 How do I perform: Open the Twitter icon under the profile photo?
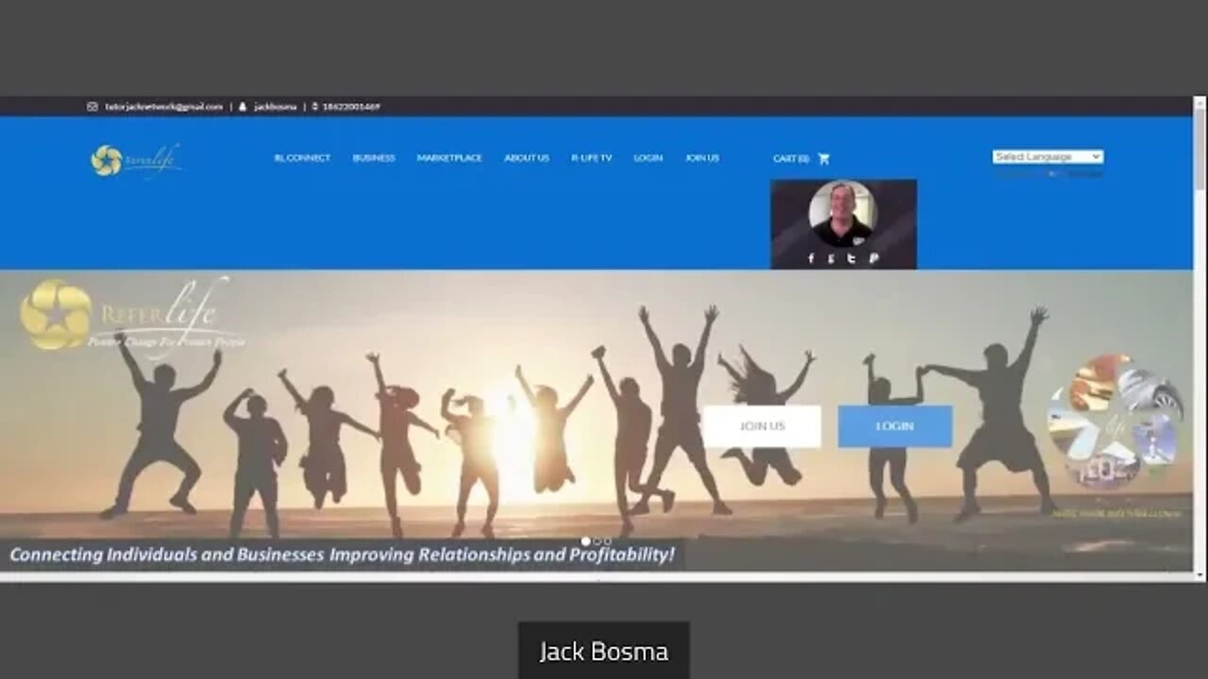coord(852,258)
